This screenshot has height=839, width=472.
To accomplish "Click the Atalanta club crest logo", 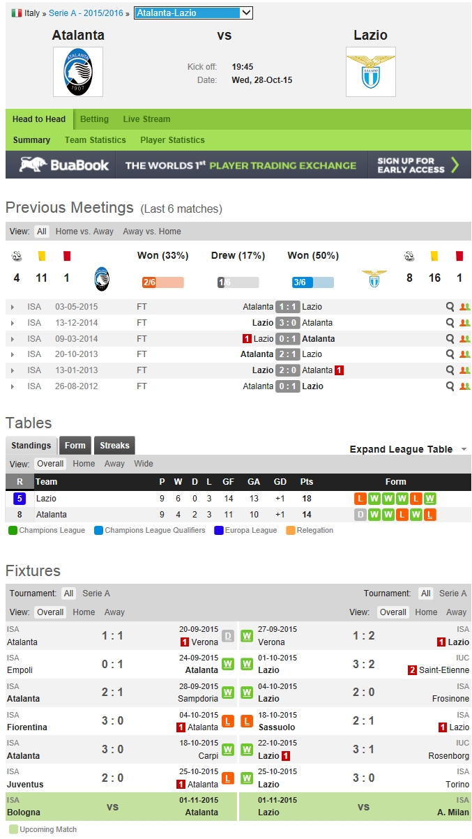I will [x=78, y=72].
